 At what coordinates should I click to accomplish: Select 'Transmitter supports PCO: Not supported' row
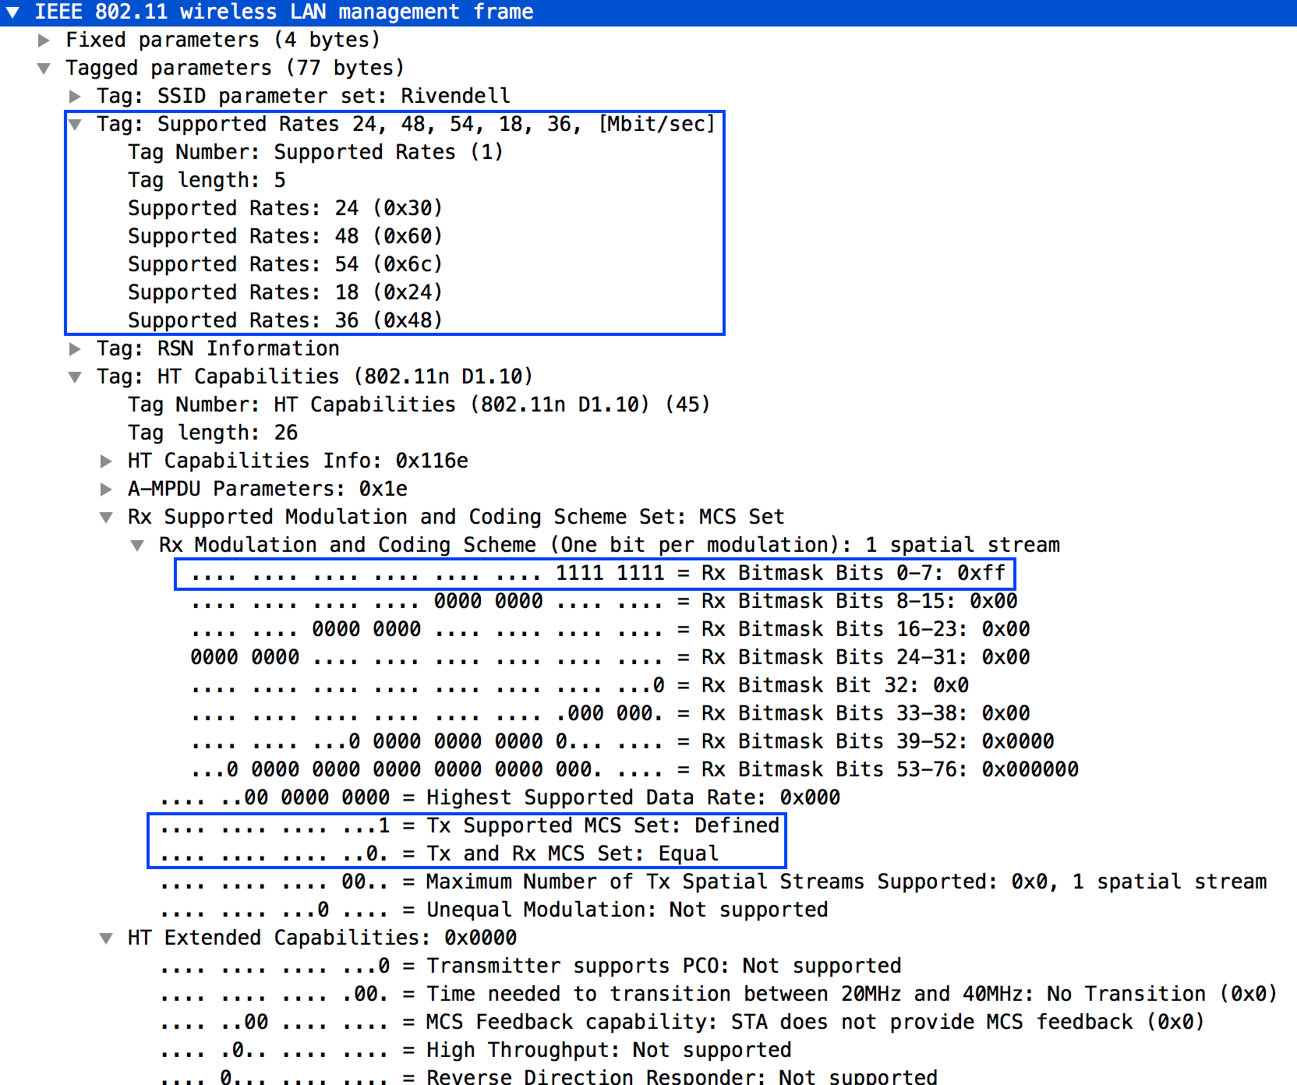pyautogui.click(x=531, y=966)
